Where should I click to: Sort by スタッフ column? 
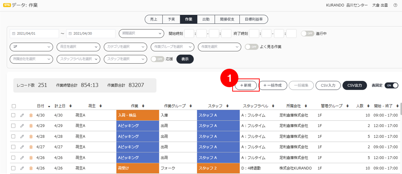pyautogui.click(x=227, y=106)
